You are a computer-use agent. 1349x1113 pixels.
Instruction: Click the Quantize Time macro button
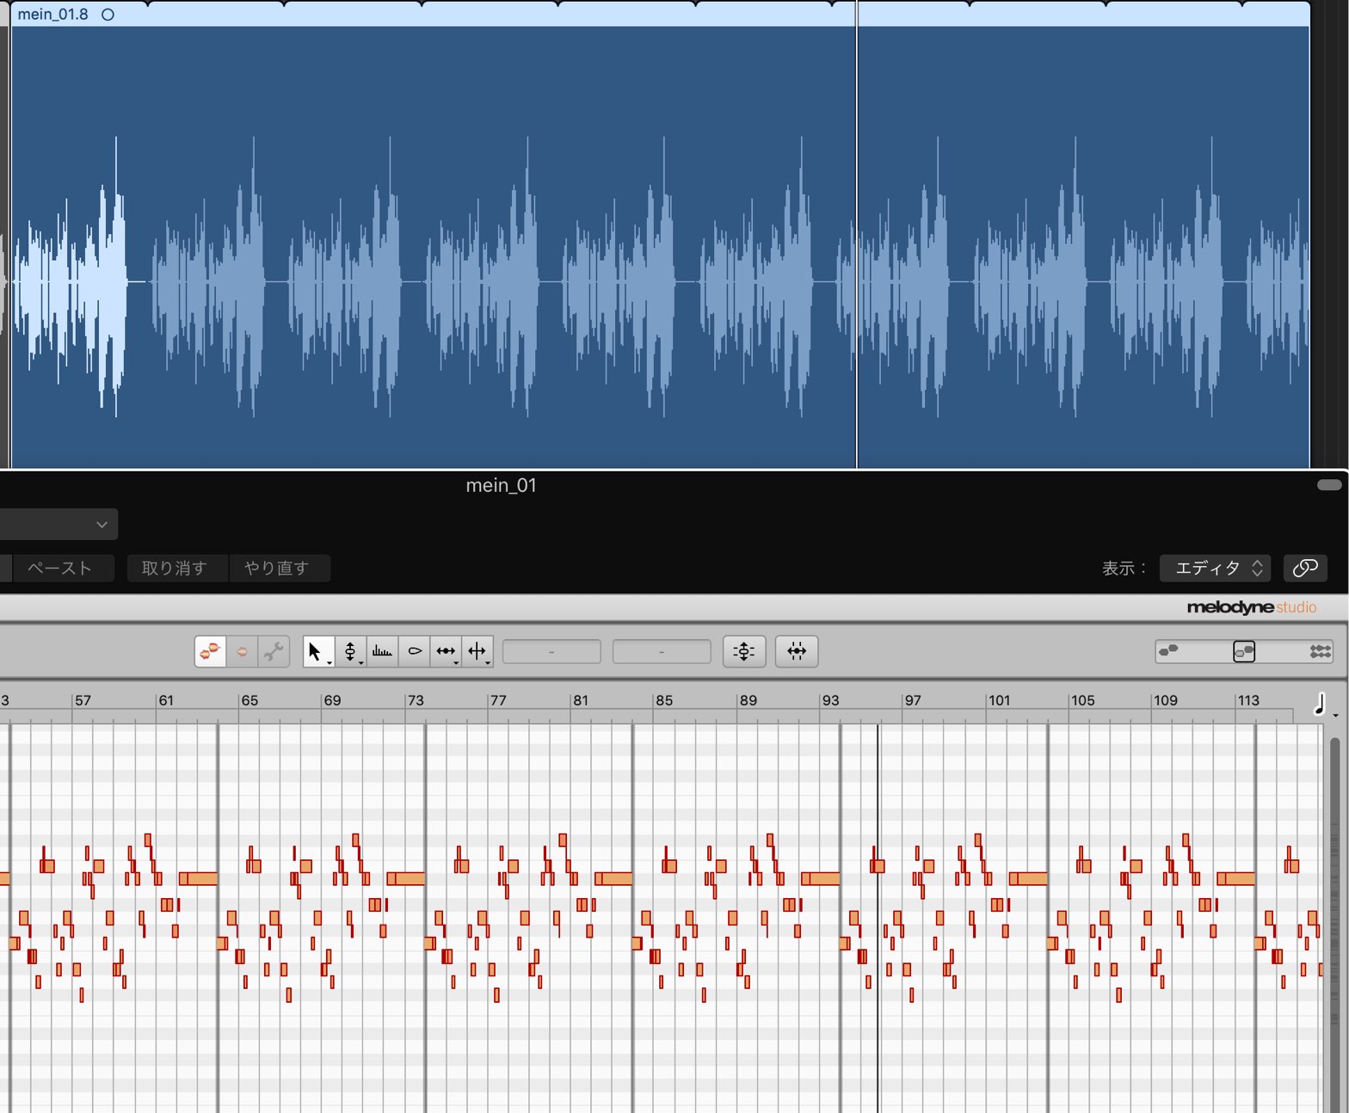(x=797, y=651)
